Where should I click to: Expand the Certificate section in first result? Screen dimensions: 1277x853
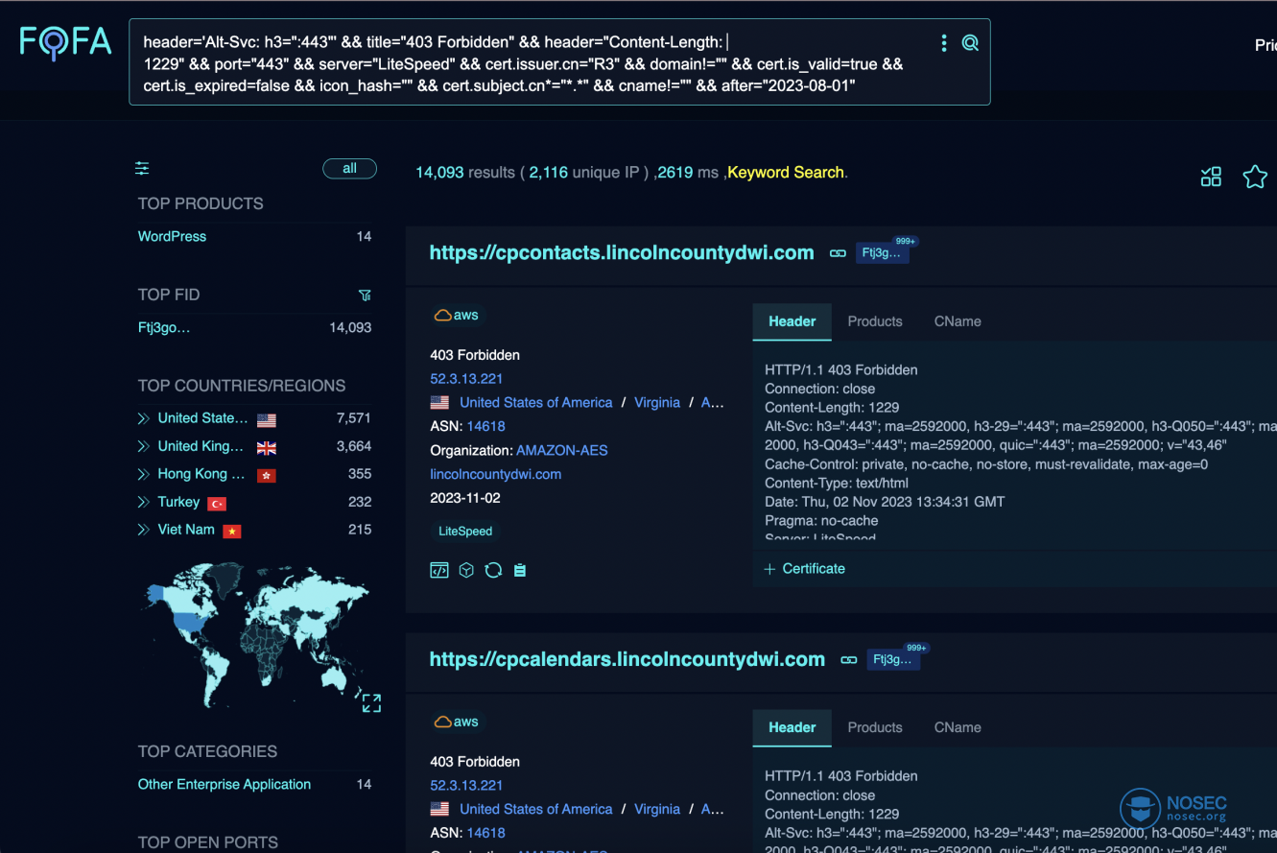tap(804, 569)
